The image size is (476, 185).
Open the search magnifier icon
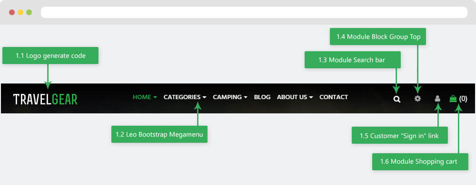point(397,99)
